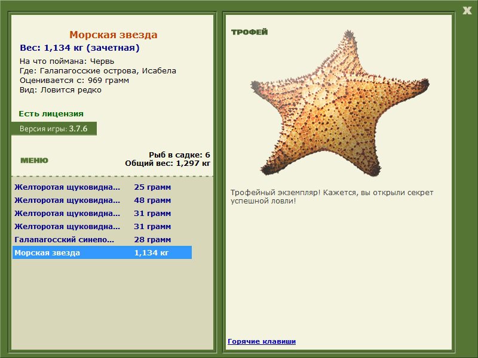
Task: Click the На что поймана: Червь line
Action: pos(67,61)
